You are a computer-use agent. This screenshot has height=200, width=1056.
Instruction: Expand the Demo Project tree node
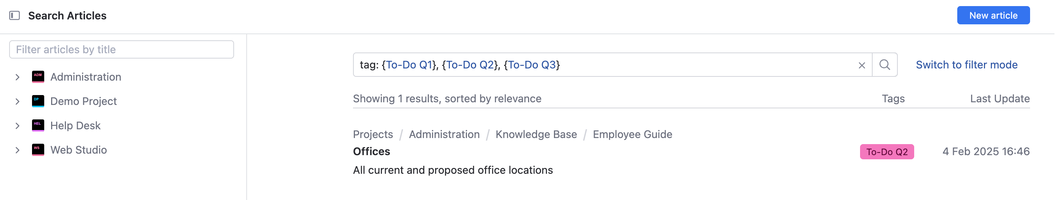(18, 101)
